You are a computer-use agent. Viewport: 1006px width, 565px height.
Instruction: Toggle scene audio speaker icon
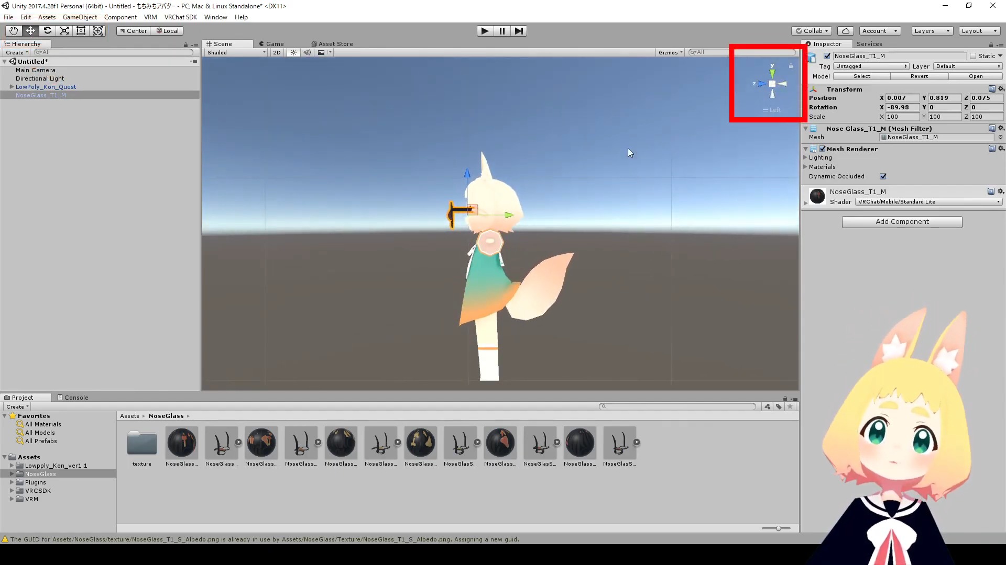(x=307, y=52)
